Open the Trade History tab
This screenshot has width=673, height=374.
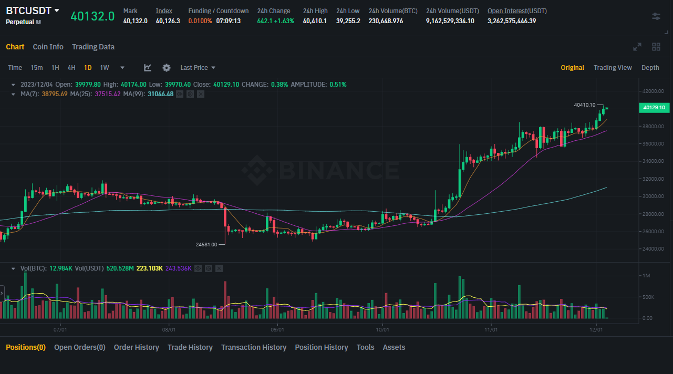tap(190, 347)
